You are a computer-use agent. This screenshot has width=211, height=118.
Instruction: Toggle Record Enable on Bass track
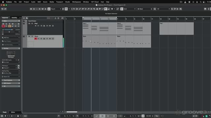[36, 39]
